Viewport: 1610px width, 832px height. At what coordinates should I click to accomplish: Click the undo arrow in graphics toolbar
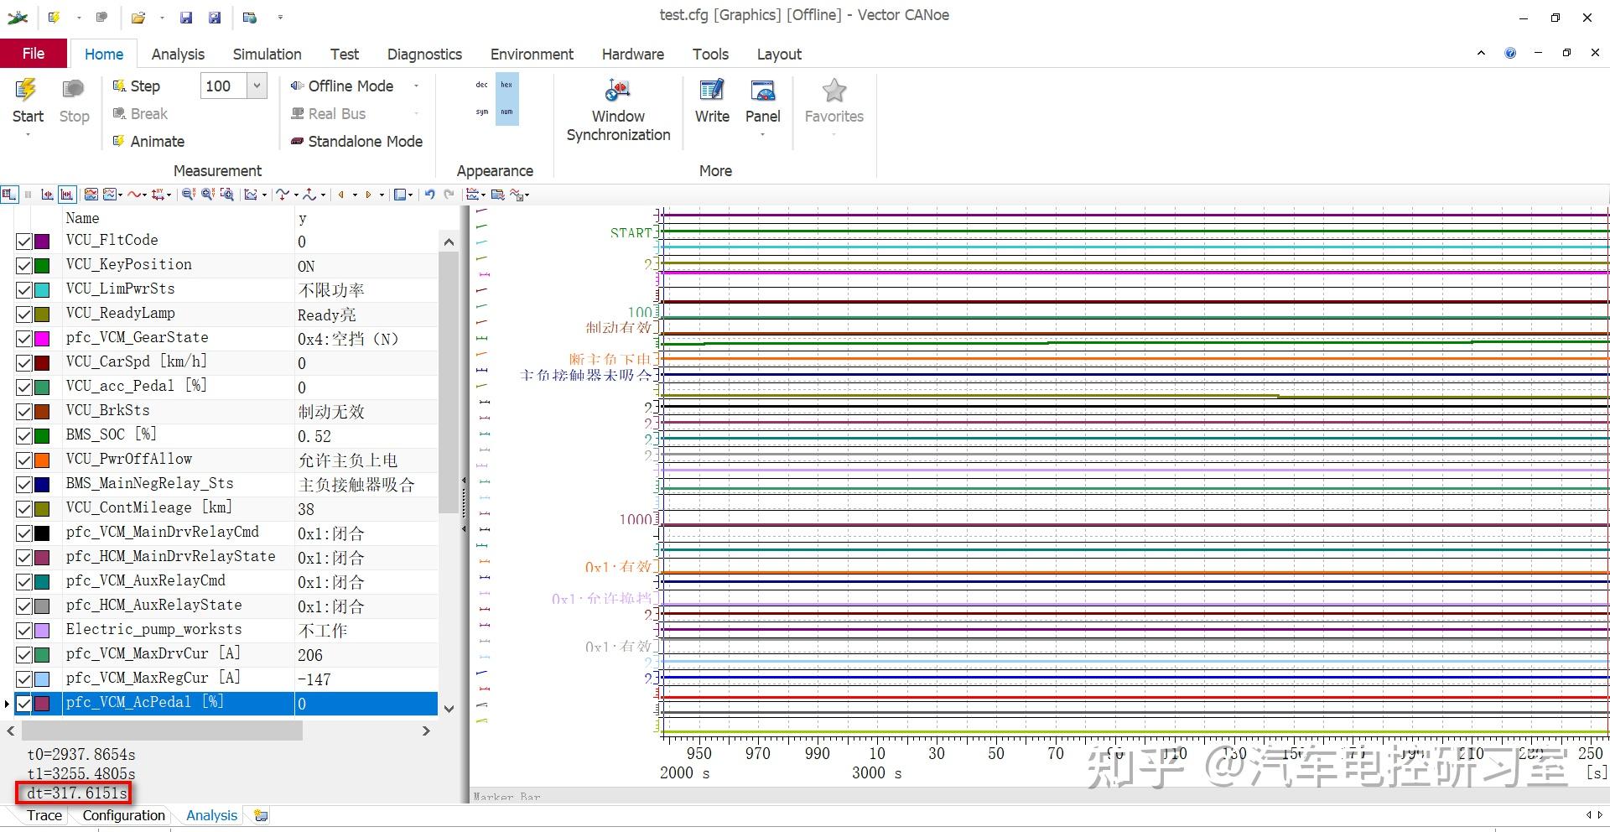point(429,195)
